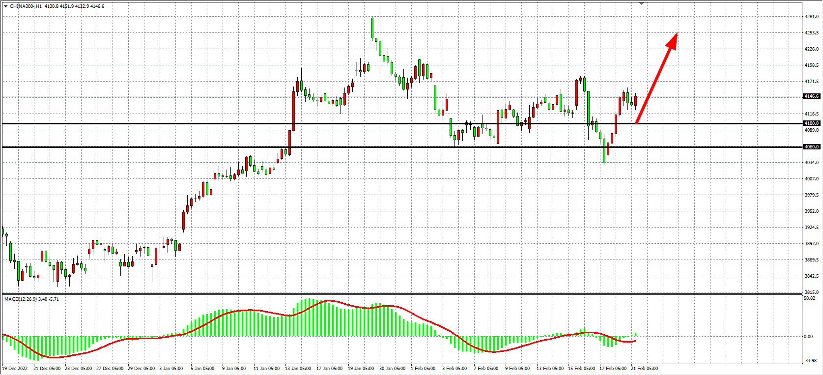Select the red arrow's arrowhead
The width and height of the screenshot is (823, 375).
(x=672, y=41)
